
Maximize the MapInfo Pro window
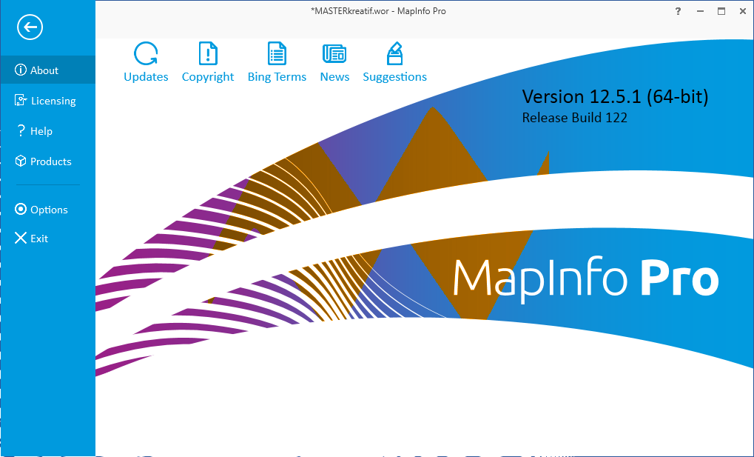pos(721,11)
